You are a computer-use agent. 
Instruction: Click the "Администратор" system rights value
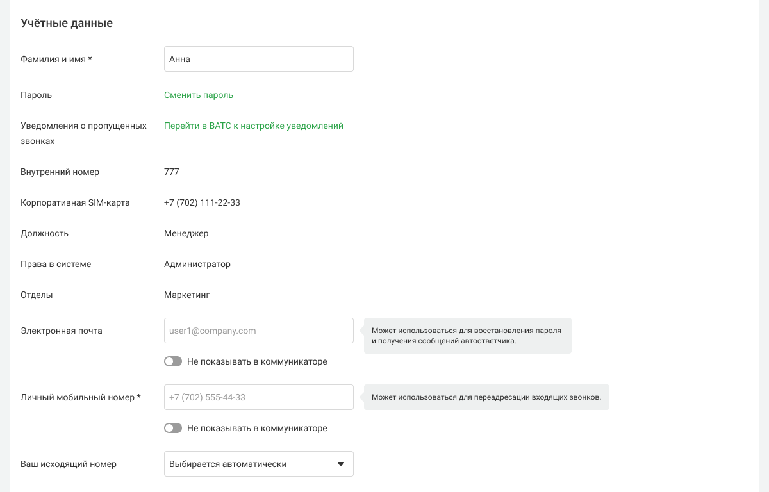(x=197, y=264)
